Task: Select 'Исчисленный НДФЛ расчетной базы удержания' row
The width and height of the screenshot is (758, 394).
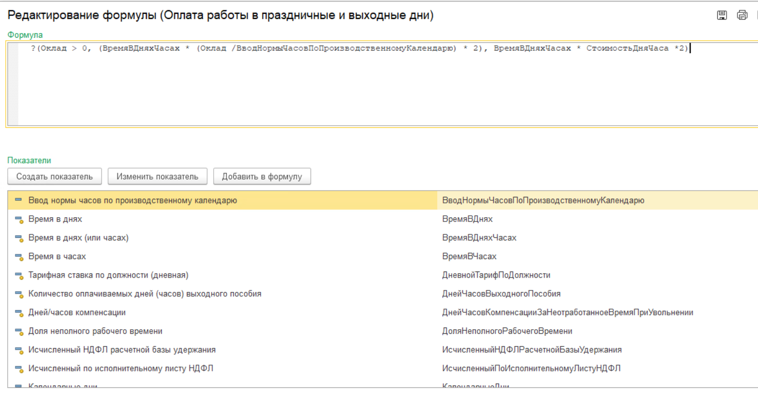Action: click(x=122, y=350)
